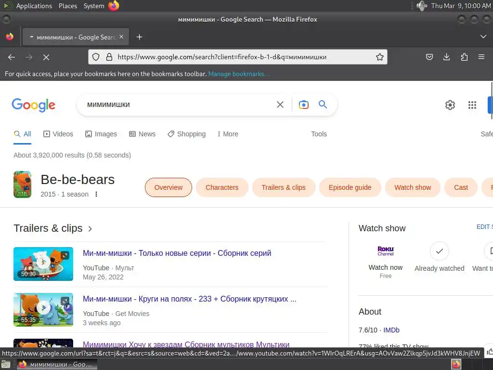Select the Trailers & clips chip
493x370 pixels.
pos(283,187)
